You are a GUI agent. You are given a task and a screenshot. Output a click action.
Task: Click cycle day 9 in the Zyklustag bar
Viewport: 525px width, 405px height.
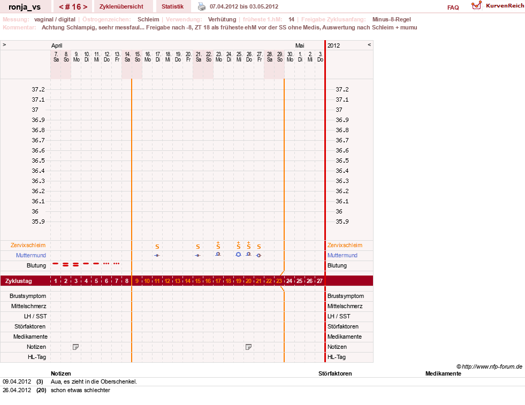136,281
